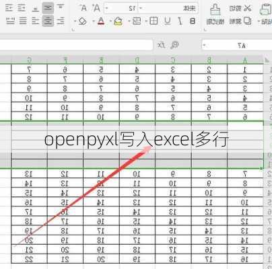The height and width of the screenshot is (269, 272).
Task: Toggle Italic formatting
Action: coord(180,21)
